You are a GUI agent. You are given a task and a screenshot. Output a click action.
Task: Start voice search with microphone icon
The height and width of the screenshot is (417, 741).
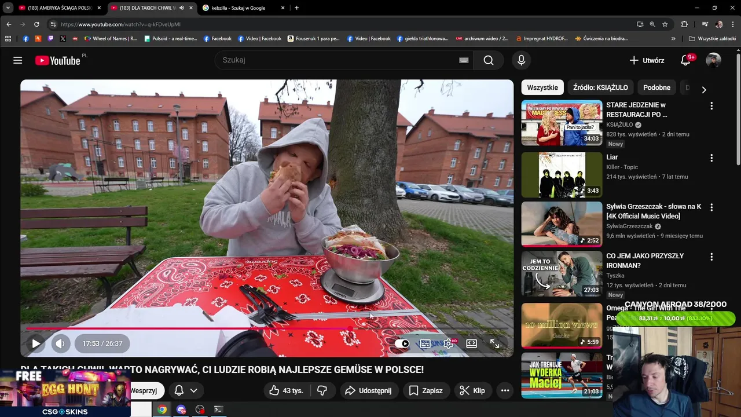pos(521,60)
